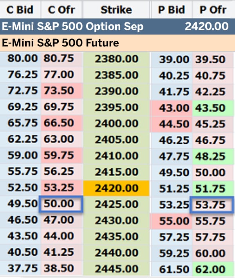Select the P Ofr column header
Viewport: 235px width, 278px height.
[213, 9]
